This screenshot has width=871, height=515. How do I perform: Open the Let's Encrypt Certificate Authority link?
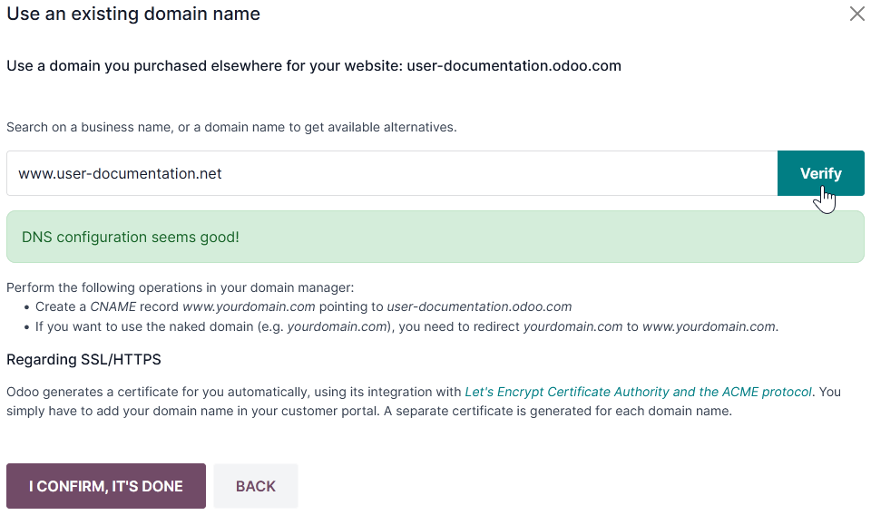638,393
